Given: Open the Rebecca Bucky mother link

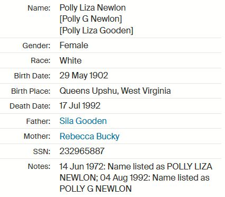Looking at the screenshot, I should 89,136.
